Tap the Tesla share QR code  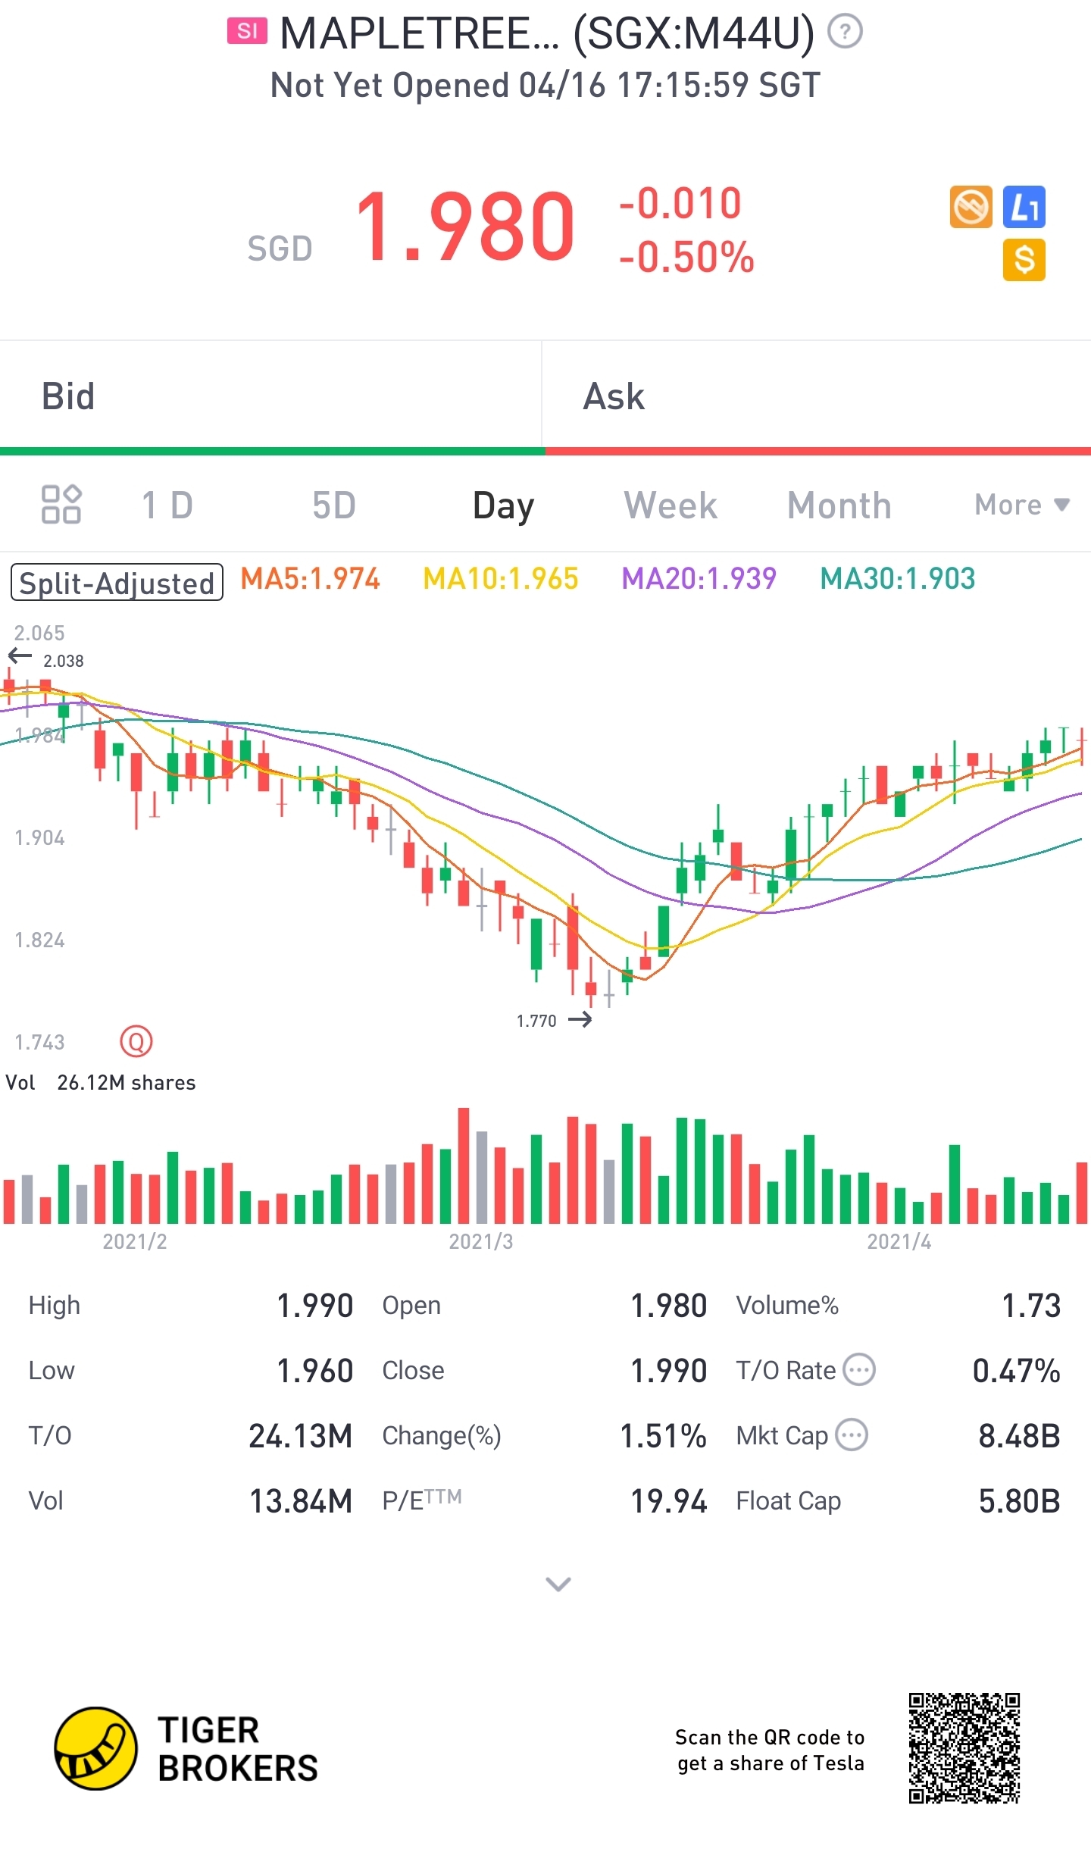coord(964,1748)
